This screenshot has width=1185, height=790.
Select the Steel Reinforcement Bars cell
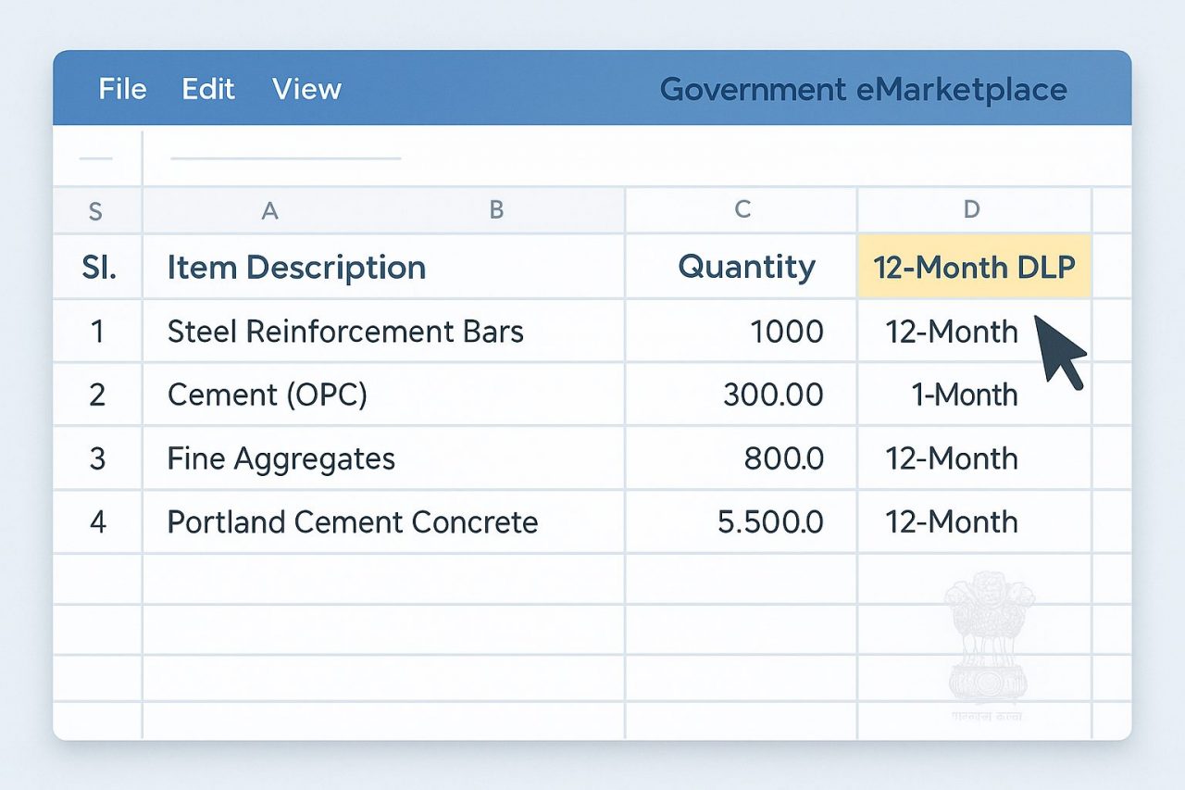(384, 331)
